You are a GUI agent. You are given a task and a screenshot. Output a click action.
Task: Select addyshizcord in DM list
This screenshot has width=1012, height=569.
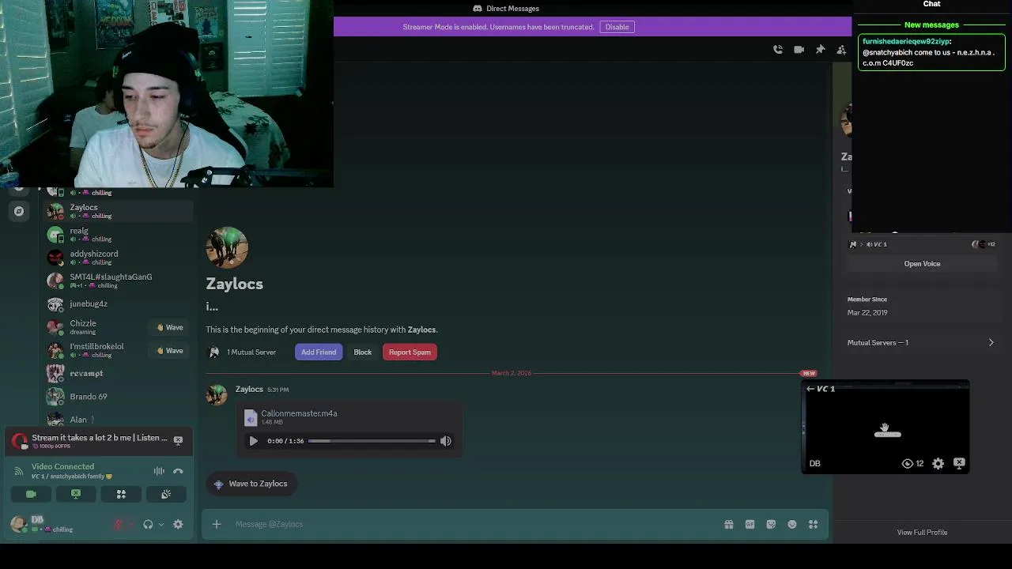pyautogui.click(x=119, y=258)
